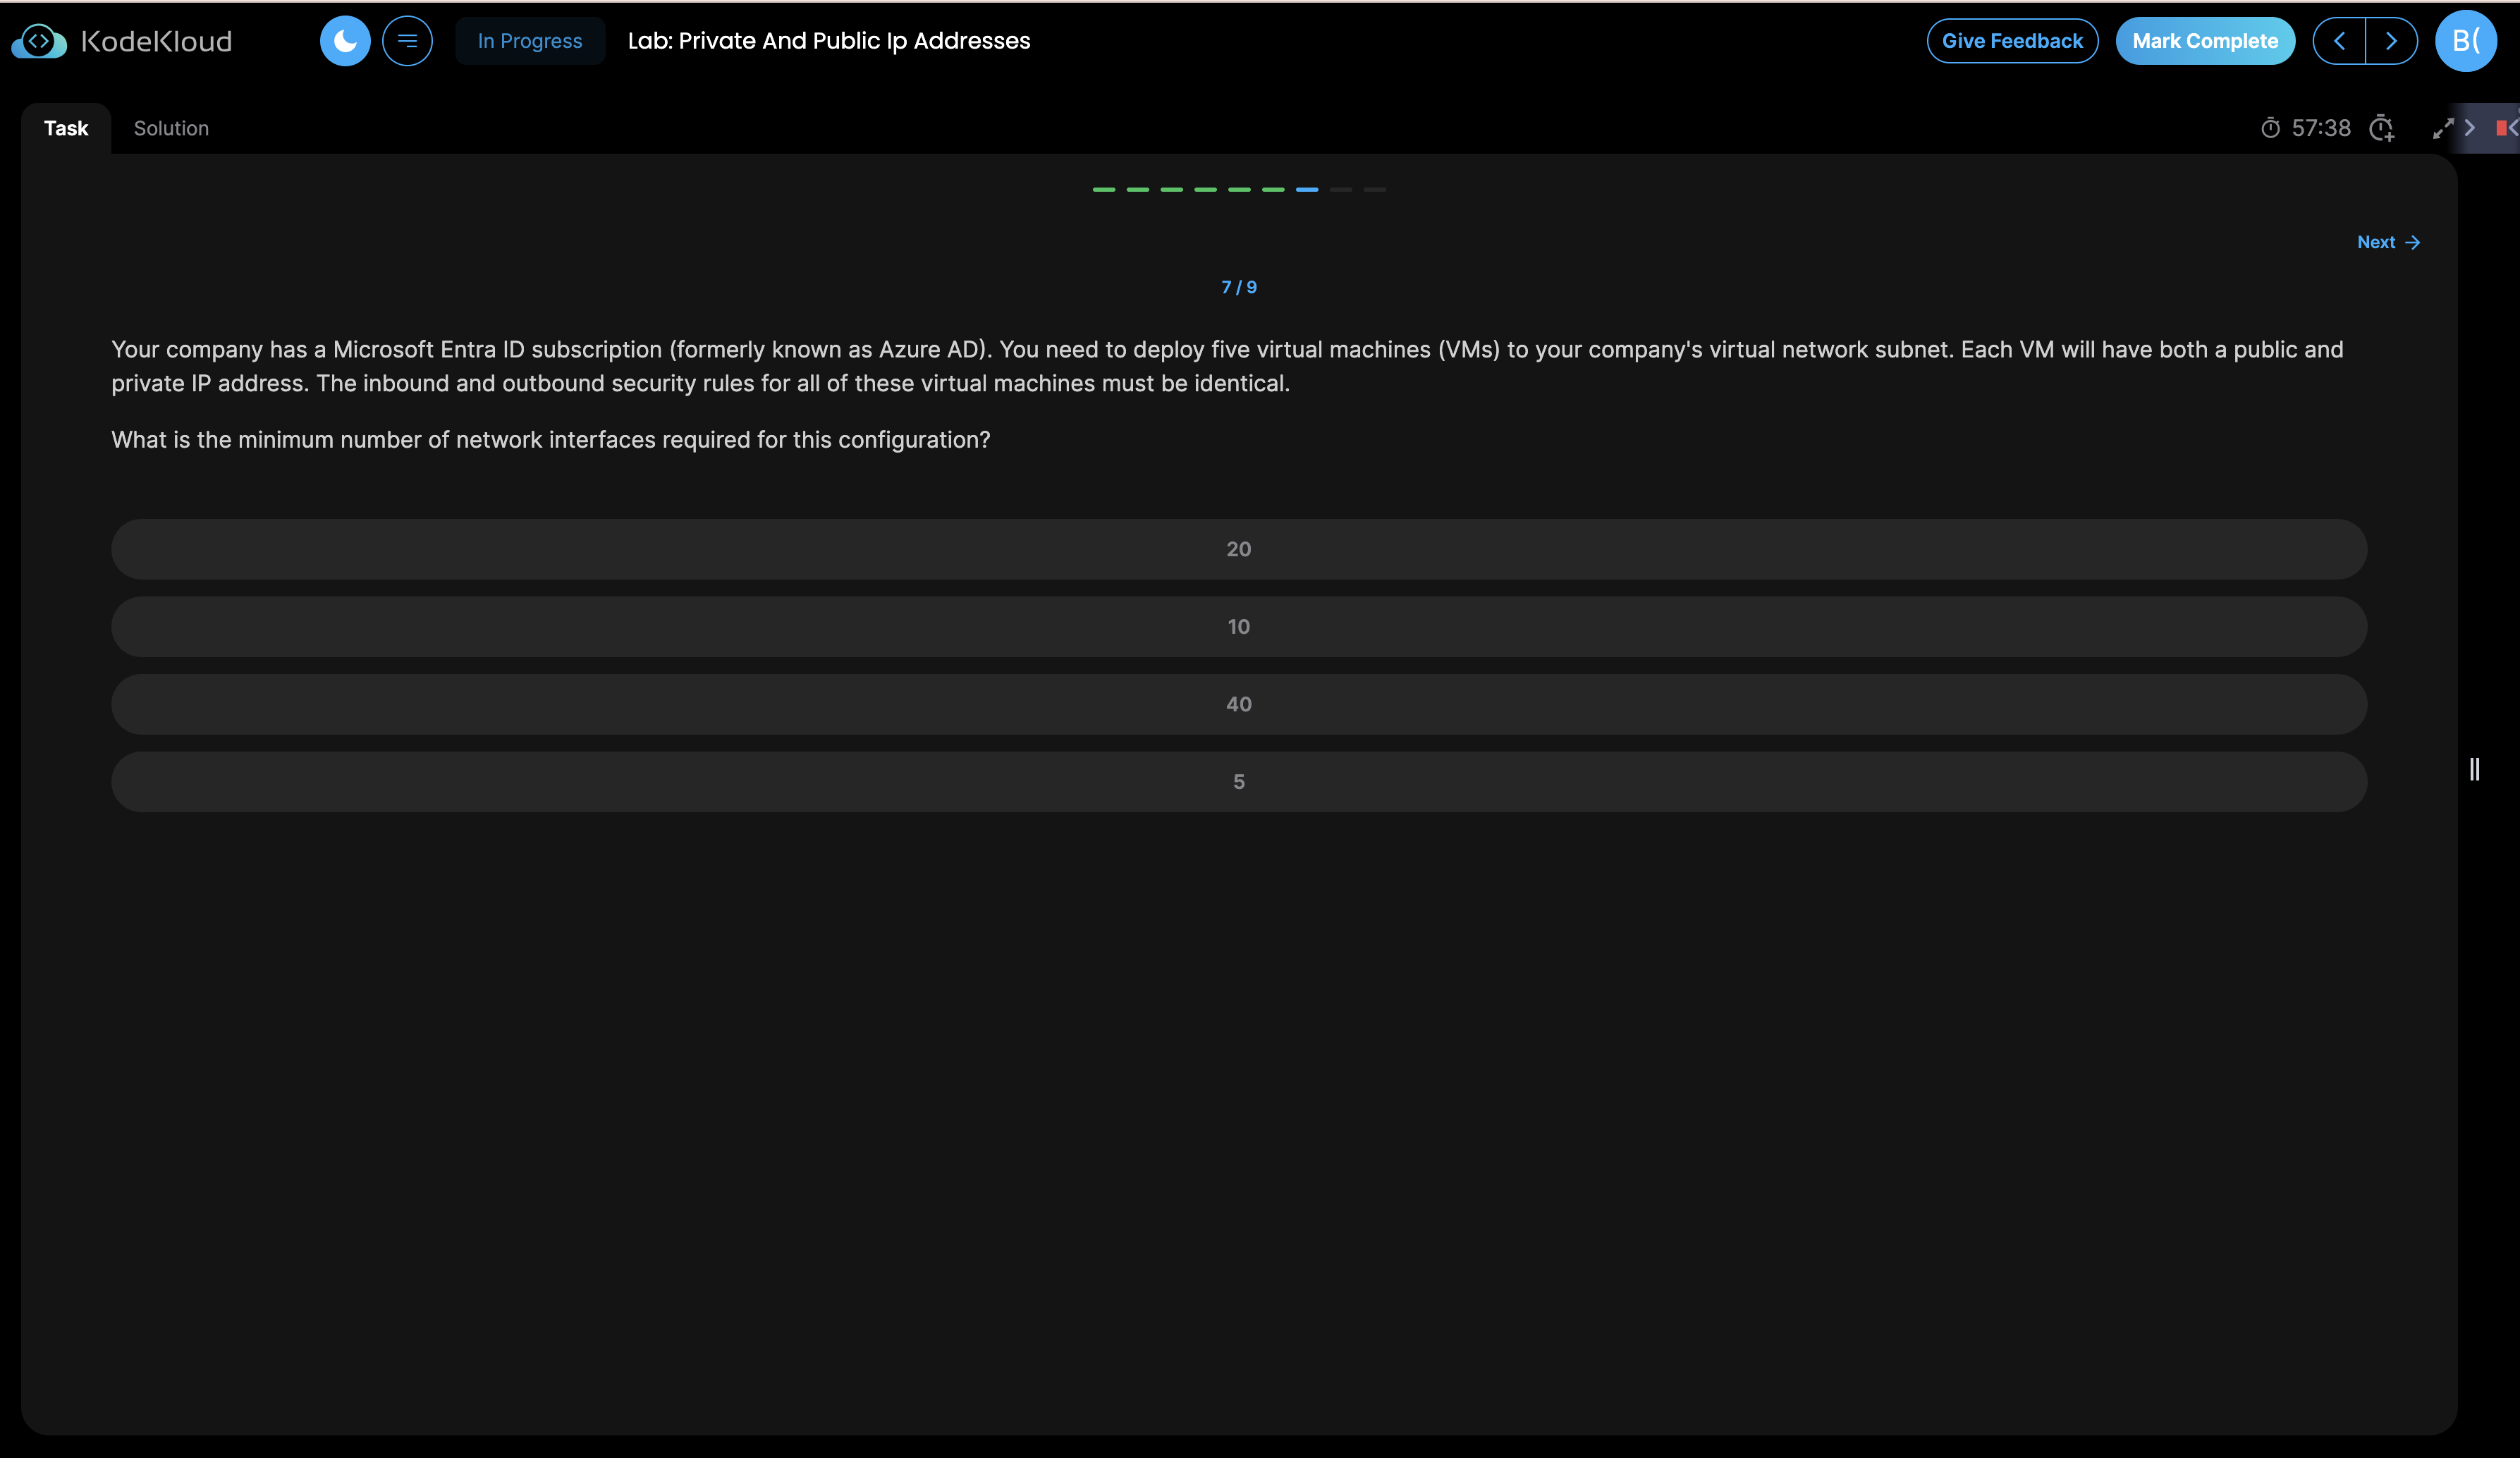This screenshot has width=2520, height=1458.
Task: Select answer option 10
Action: pyautogui.click(x=1238, y=627)
